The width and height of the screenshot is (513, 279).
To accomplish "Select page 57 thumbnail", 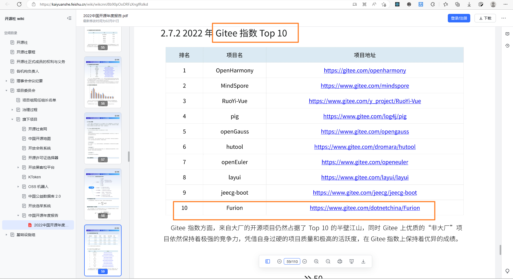I will (x=103, y=138).
